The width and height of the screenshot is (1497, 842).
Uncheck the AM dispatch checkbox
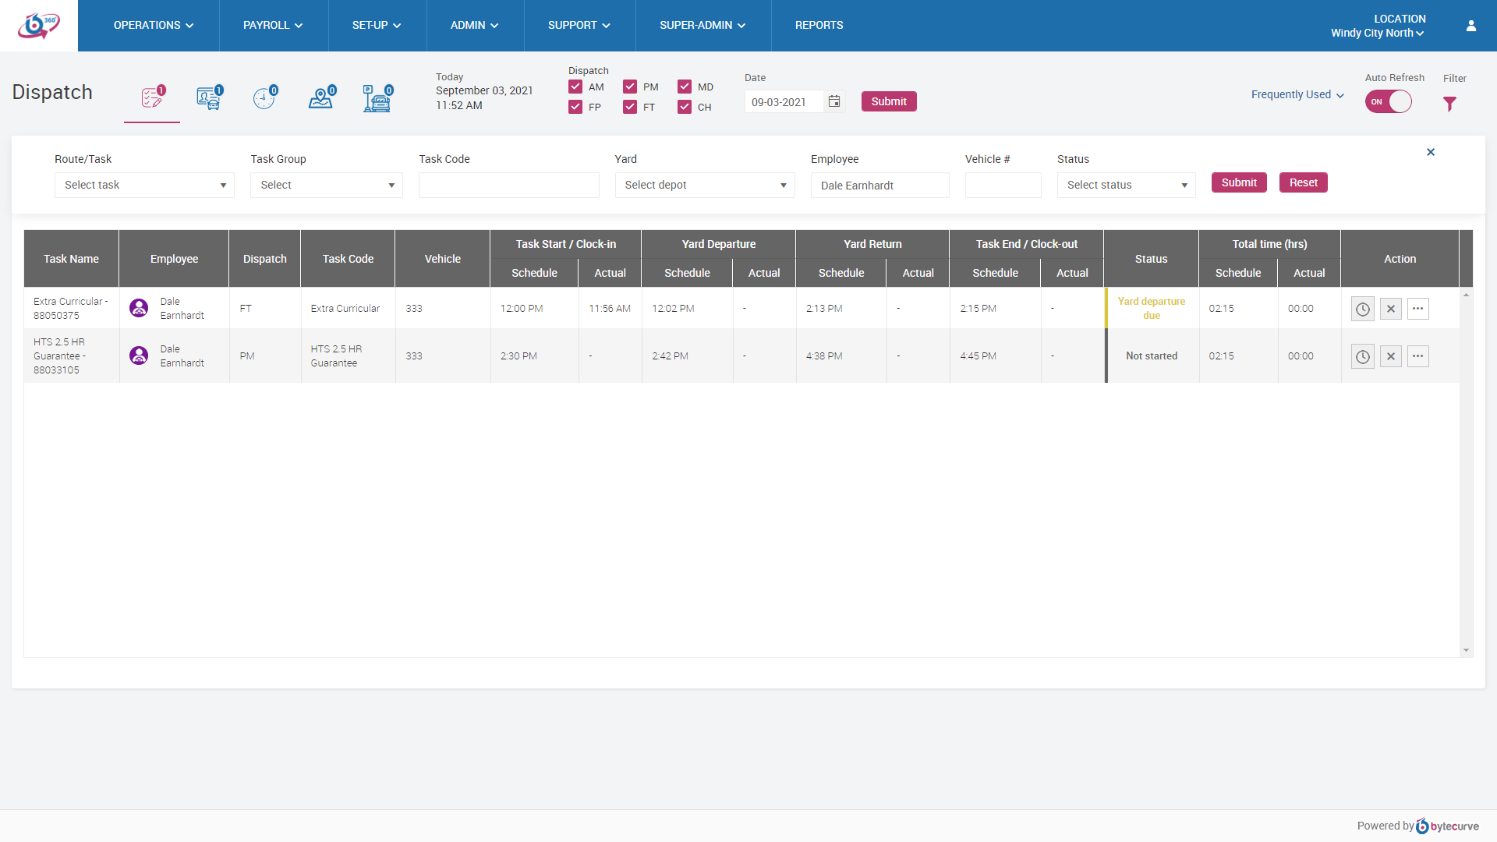(575, 87)
